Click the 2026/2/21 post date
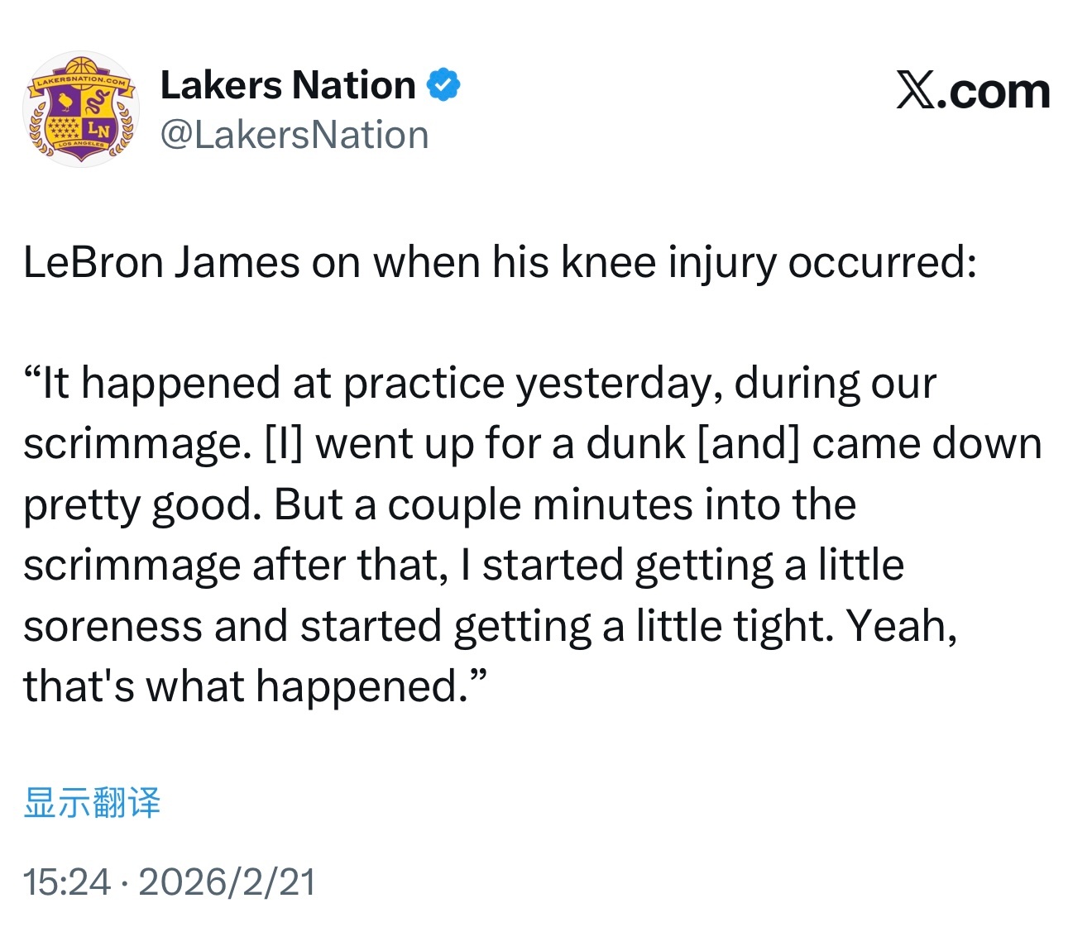The width and height of the screenshot is (1092, 927). (x=227, y=882)
